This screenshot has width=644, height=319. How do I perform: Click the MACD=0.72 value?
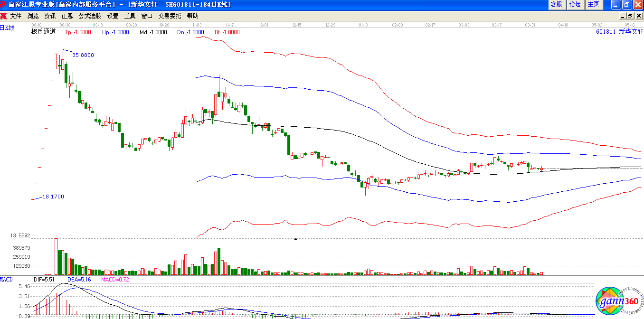[x=115, y=280]
